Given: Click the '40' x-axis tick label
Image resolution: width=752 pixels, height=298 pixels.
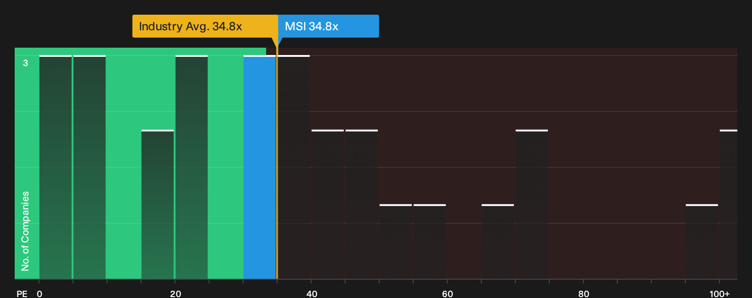Looking at the screenshot, I should click(x=312, y=294).
